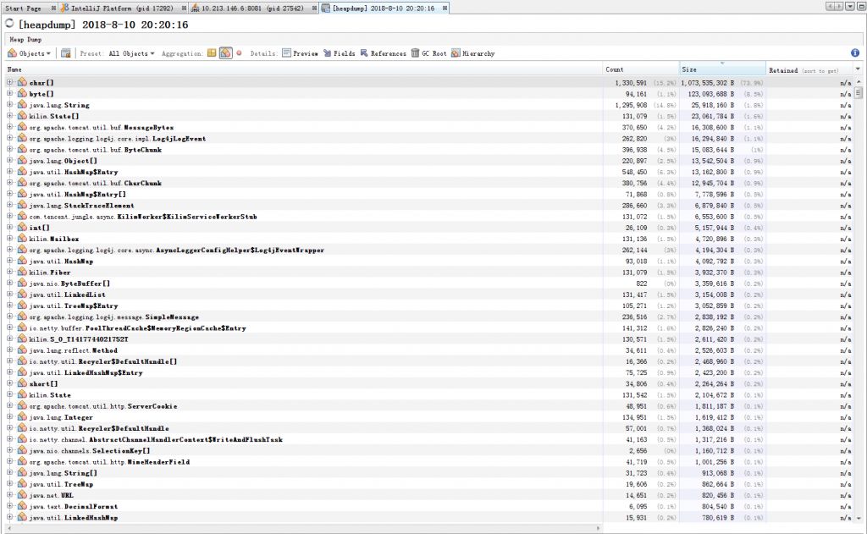Show the Hierarchy details
The width and height of the screenshot is (867, 534).
pyautogui.click(x=473, y=53)
